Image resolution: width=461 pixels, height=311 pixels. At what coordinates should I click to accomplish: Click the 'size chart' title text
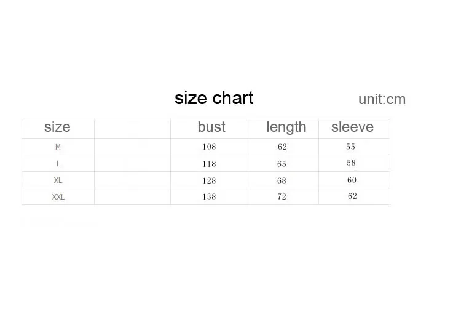(x=214, y=98)
